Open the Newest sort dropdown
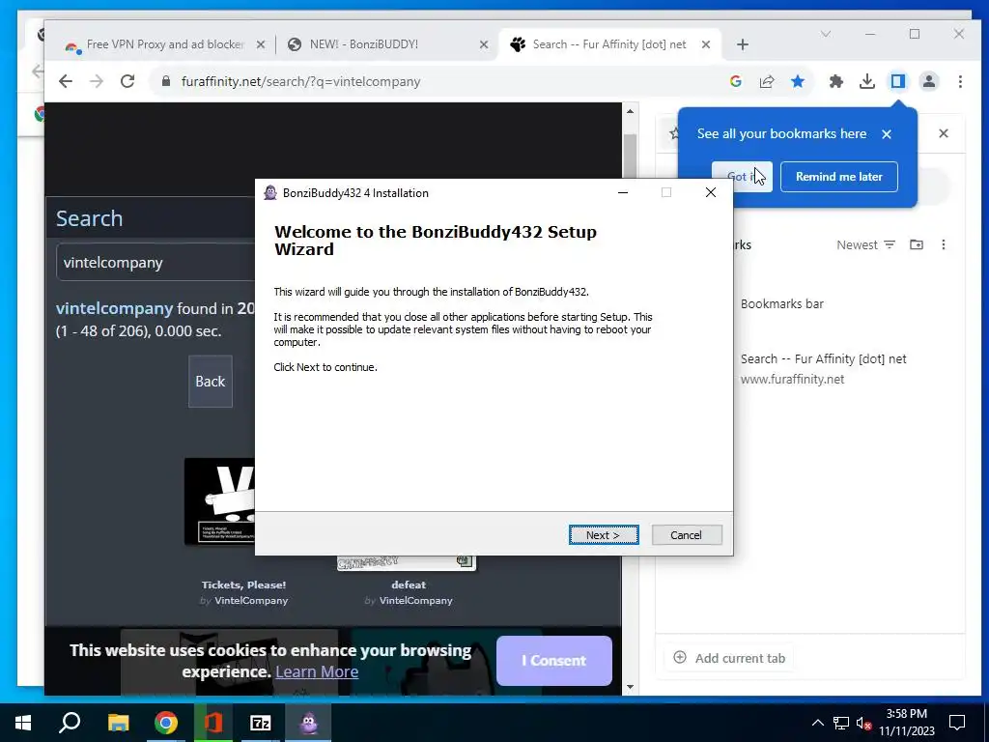The width and height of the screenshot is (989, 742). click(x=865, y=244)
